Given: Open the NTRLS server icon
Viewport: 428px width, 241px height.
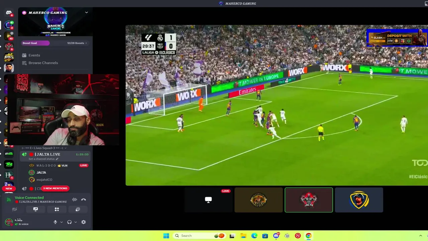Looking at the screenshot, I should click(x=9, y=57).
